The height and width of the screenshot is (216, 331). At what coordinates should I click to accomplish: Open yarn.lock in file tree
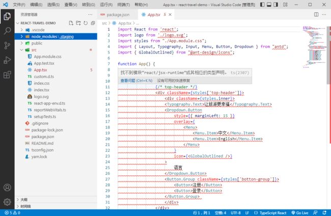tap(56, 157)
